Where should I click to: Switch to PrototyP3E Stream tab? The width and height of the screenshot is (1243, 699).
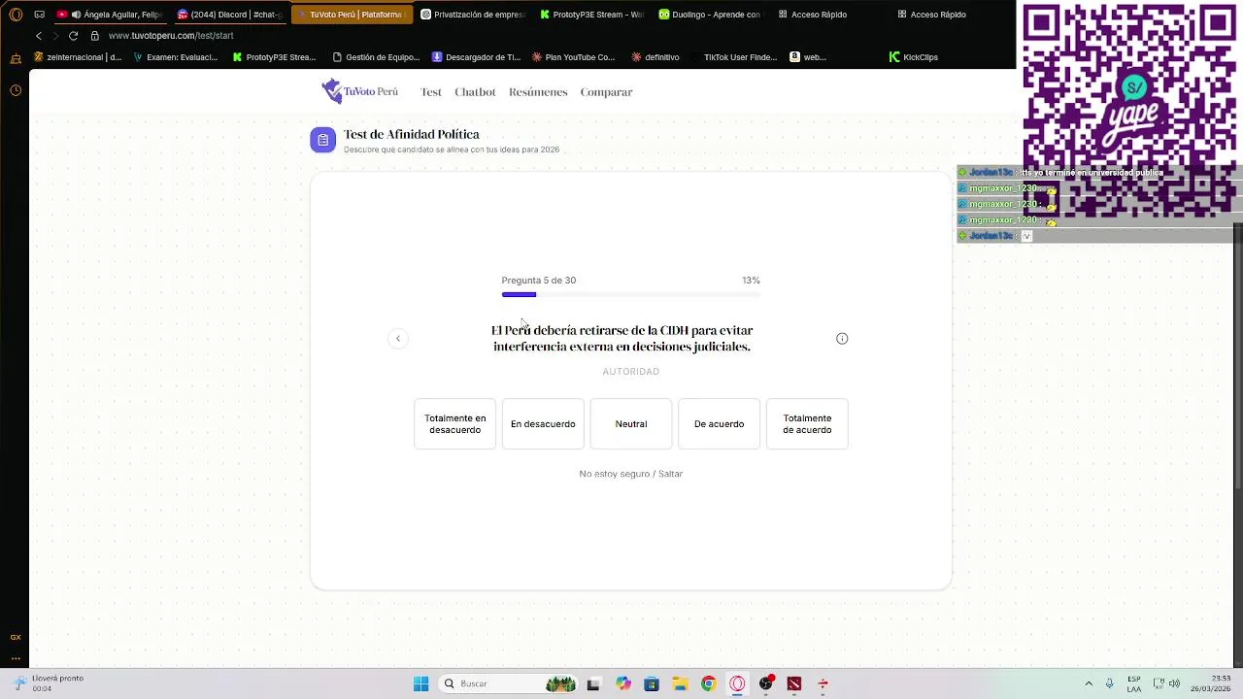click(x=592, y=15)
